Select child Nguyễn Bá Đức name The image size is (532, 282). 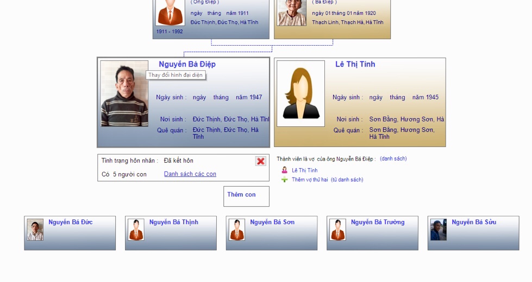pyautogui.click(x=70, y=222)
